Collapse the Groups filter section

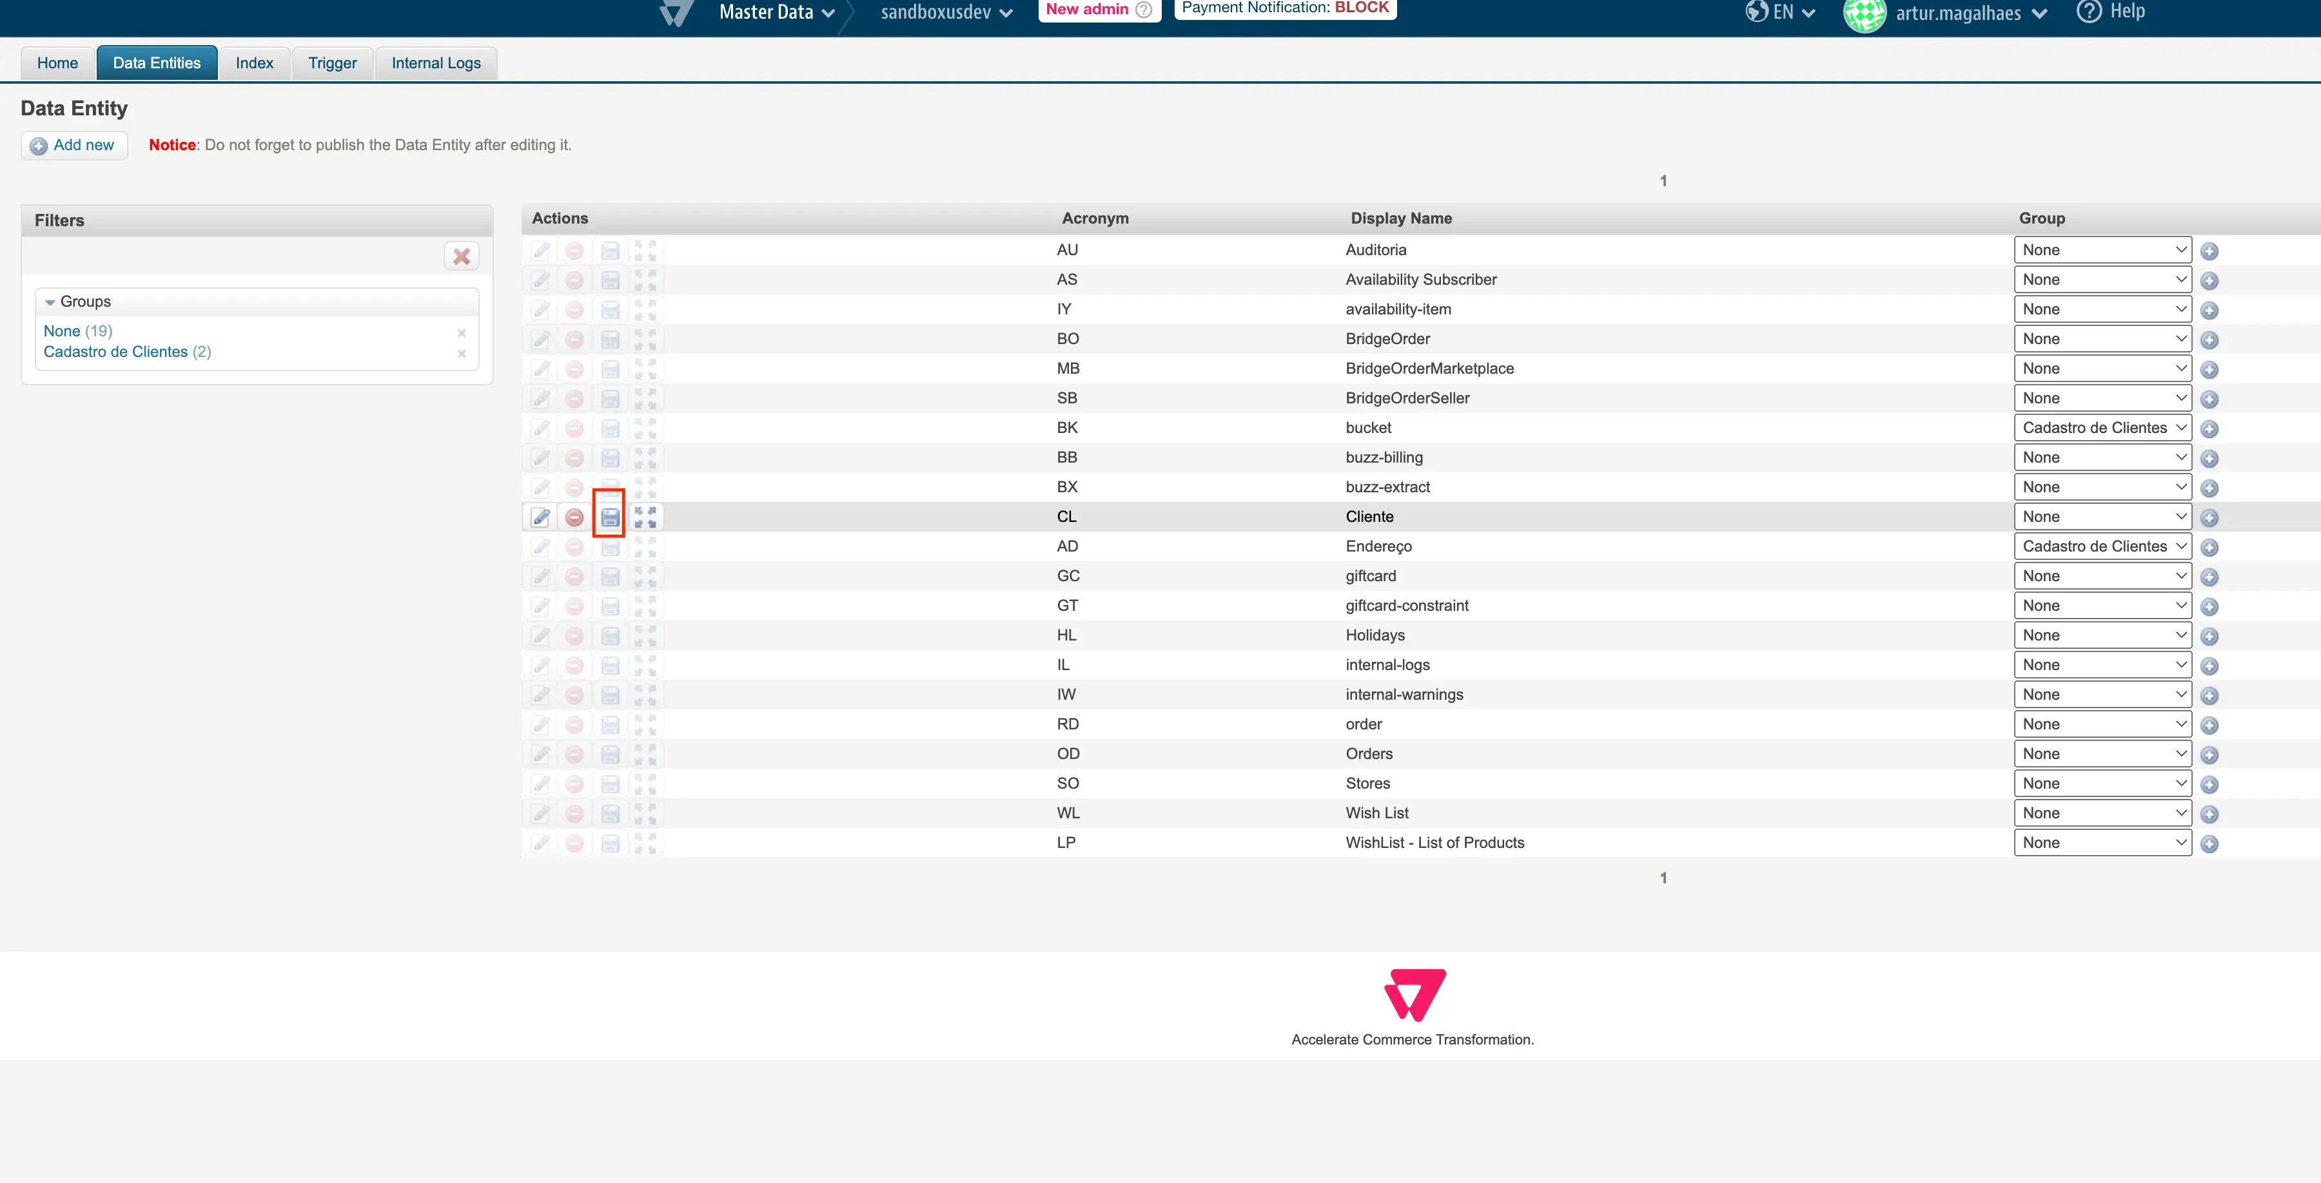[x=50, y=302]
